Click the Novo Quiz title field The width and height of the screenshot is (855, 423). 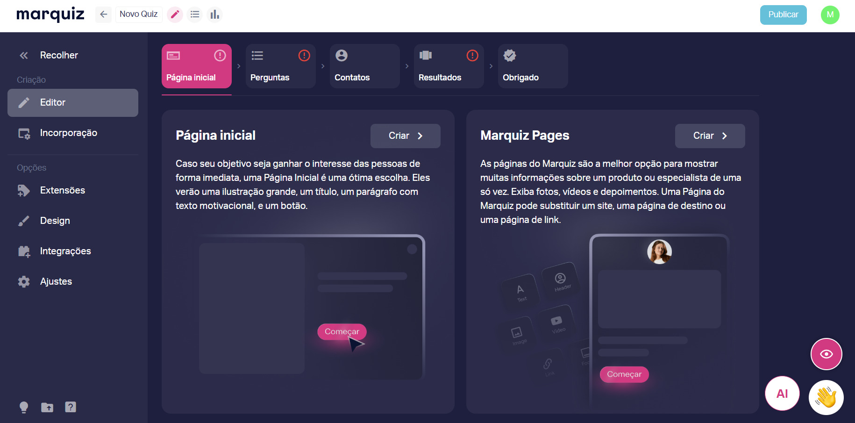(x=139, y=14)
